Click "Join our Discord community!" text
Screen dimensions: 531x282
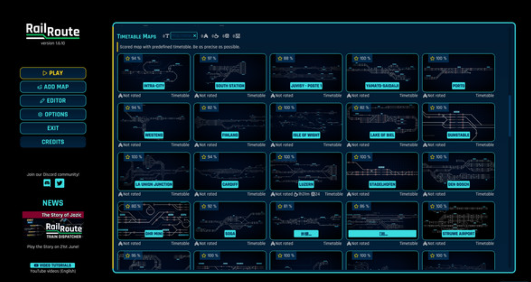tap(53, 174)
